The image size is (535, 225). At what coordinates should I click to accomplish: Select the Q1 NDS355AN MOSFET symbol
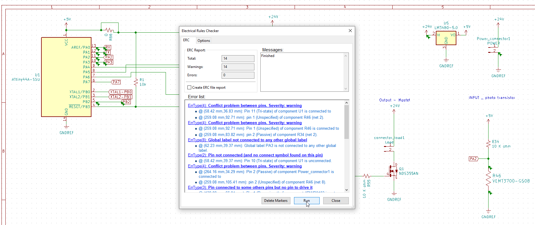click(x=394, y=171)
